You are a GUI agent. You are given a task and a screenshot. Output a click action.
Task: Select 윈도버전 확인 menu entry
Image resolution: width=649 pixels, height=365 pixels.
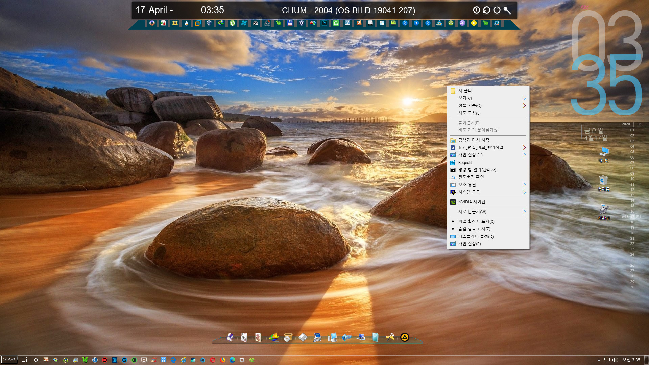(488, 177)
